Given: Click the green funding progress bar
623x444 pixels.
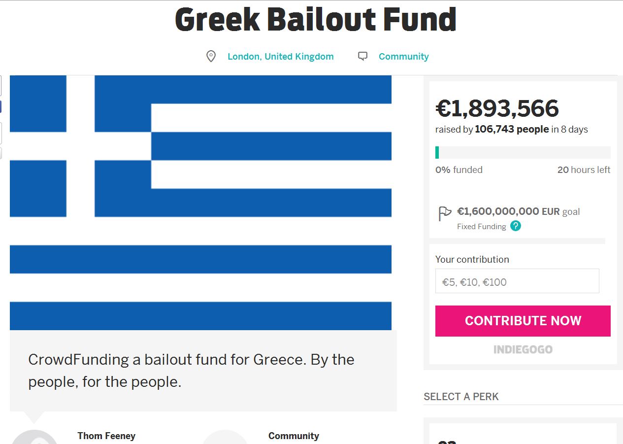Looking at the screenshot, I should pos(523,152).
